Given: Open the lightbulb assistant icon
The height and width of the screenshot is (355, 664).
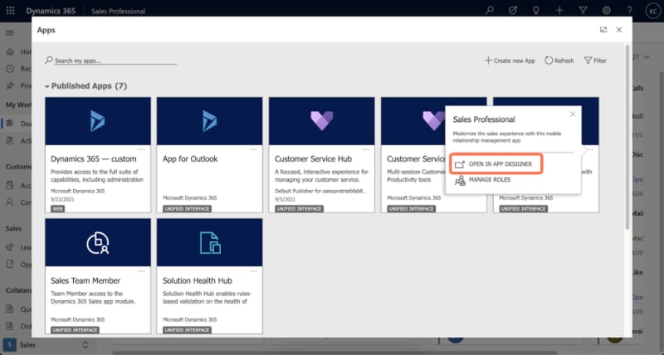Looking at the screenshot, I should coord(536,10).
